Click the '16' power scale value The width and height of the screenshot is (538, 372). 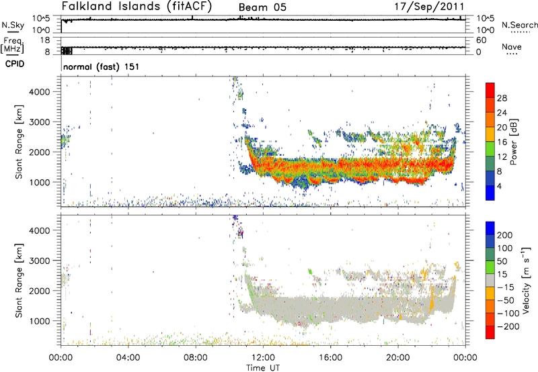(x=502, y=142)
